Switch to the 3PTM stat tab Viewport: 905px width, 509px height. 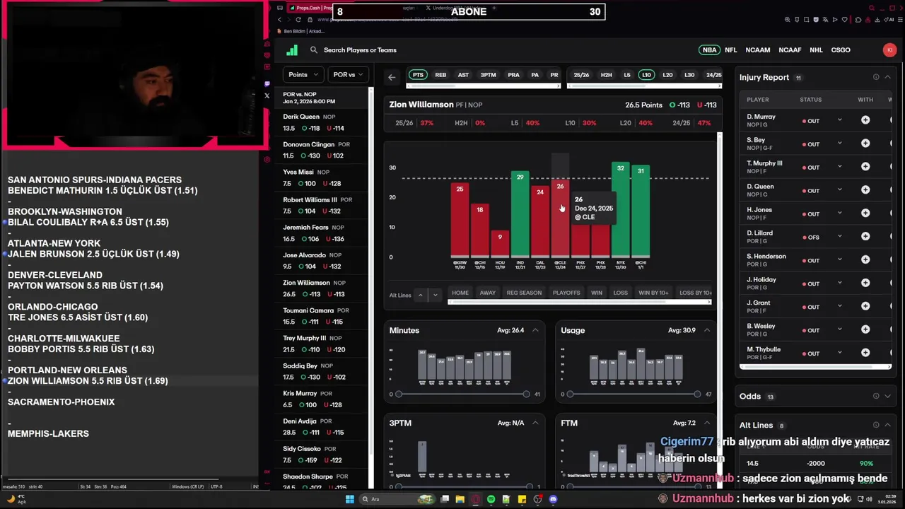(488, 75)
